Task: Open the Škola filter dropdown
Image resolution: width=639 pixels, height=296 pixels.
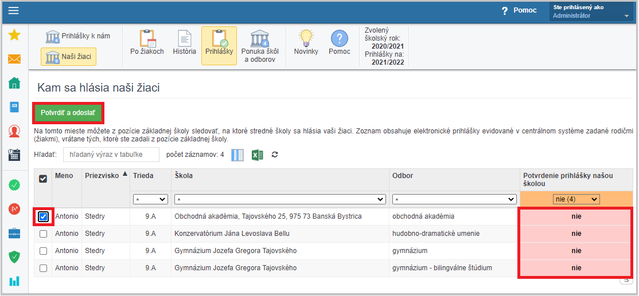Action: [280, 199]
